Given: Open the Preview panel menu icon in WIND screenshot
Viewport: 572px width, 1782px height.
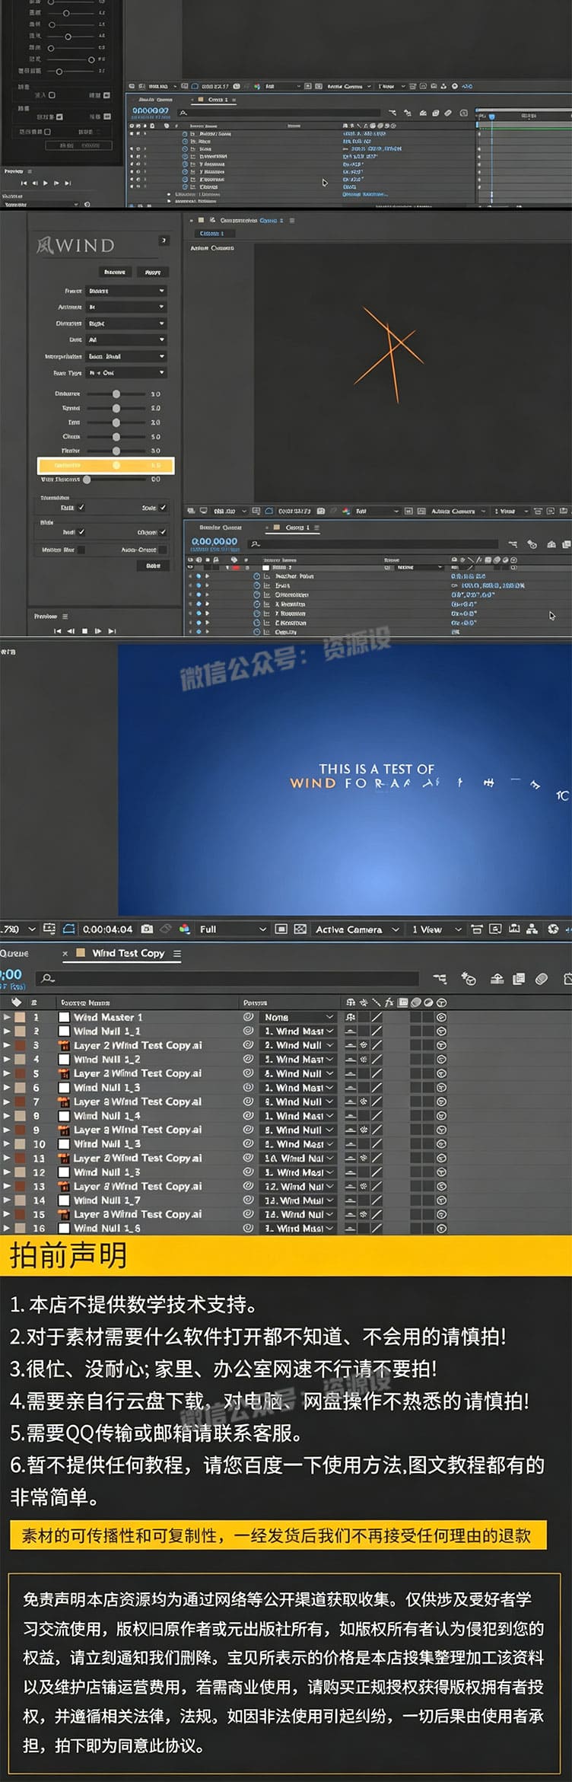Looking at the screenshot, I should [65, 616].
